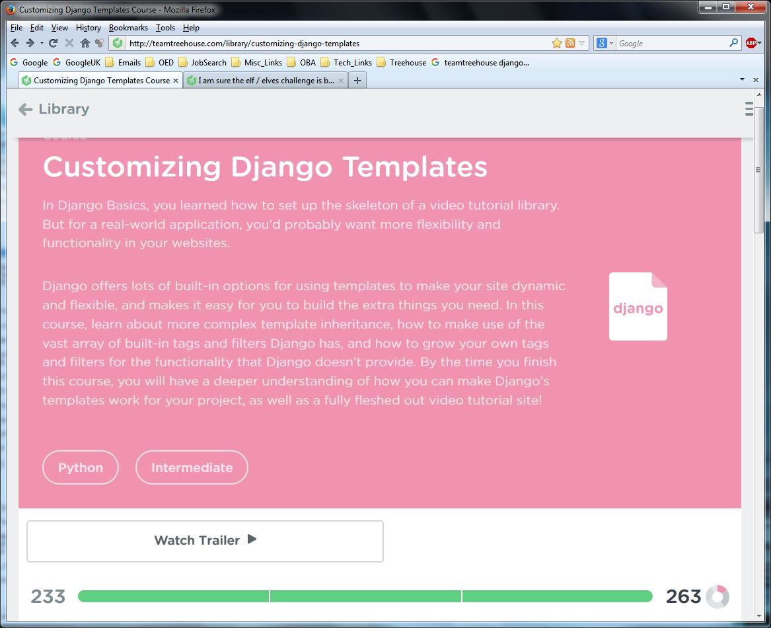This screenshot has width=771, height=628.
Task: Open the List all tabs dropdown
Action: click(x=742, y=79)
